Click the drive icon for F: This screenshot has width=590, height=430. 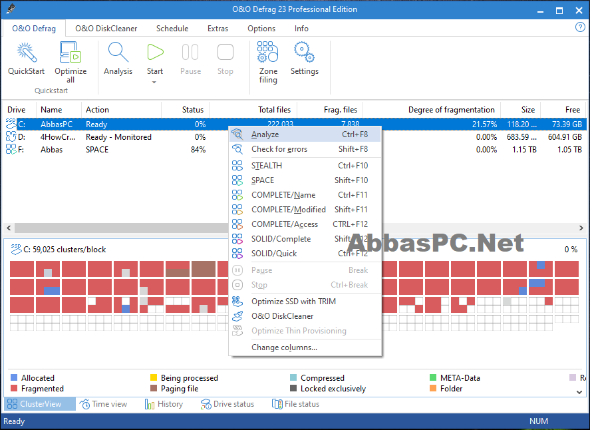(x=11, y=149)
